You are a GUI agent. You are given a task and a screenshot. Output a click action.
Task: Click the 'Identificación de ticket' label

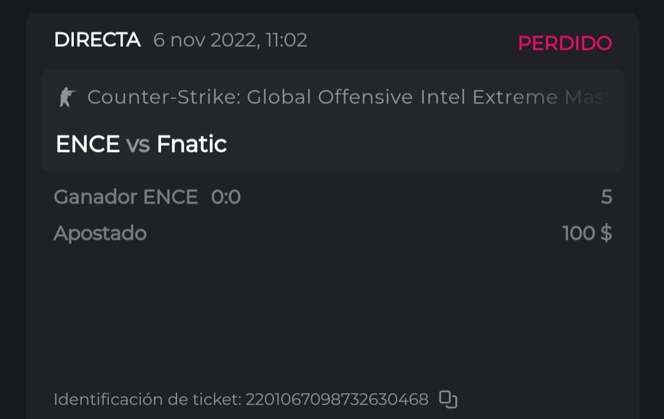click(147, 400)
